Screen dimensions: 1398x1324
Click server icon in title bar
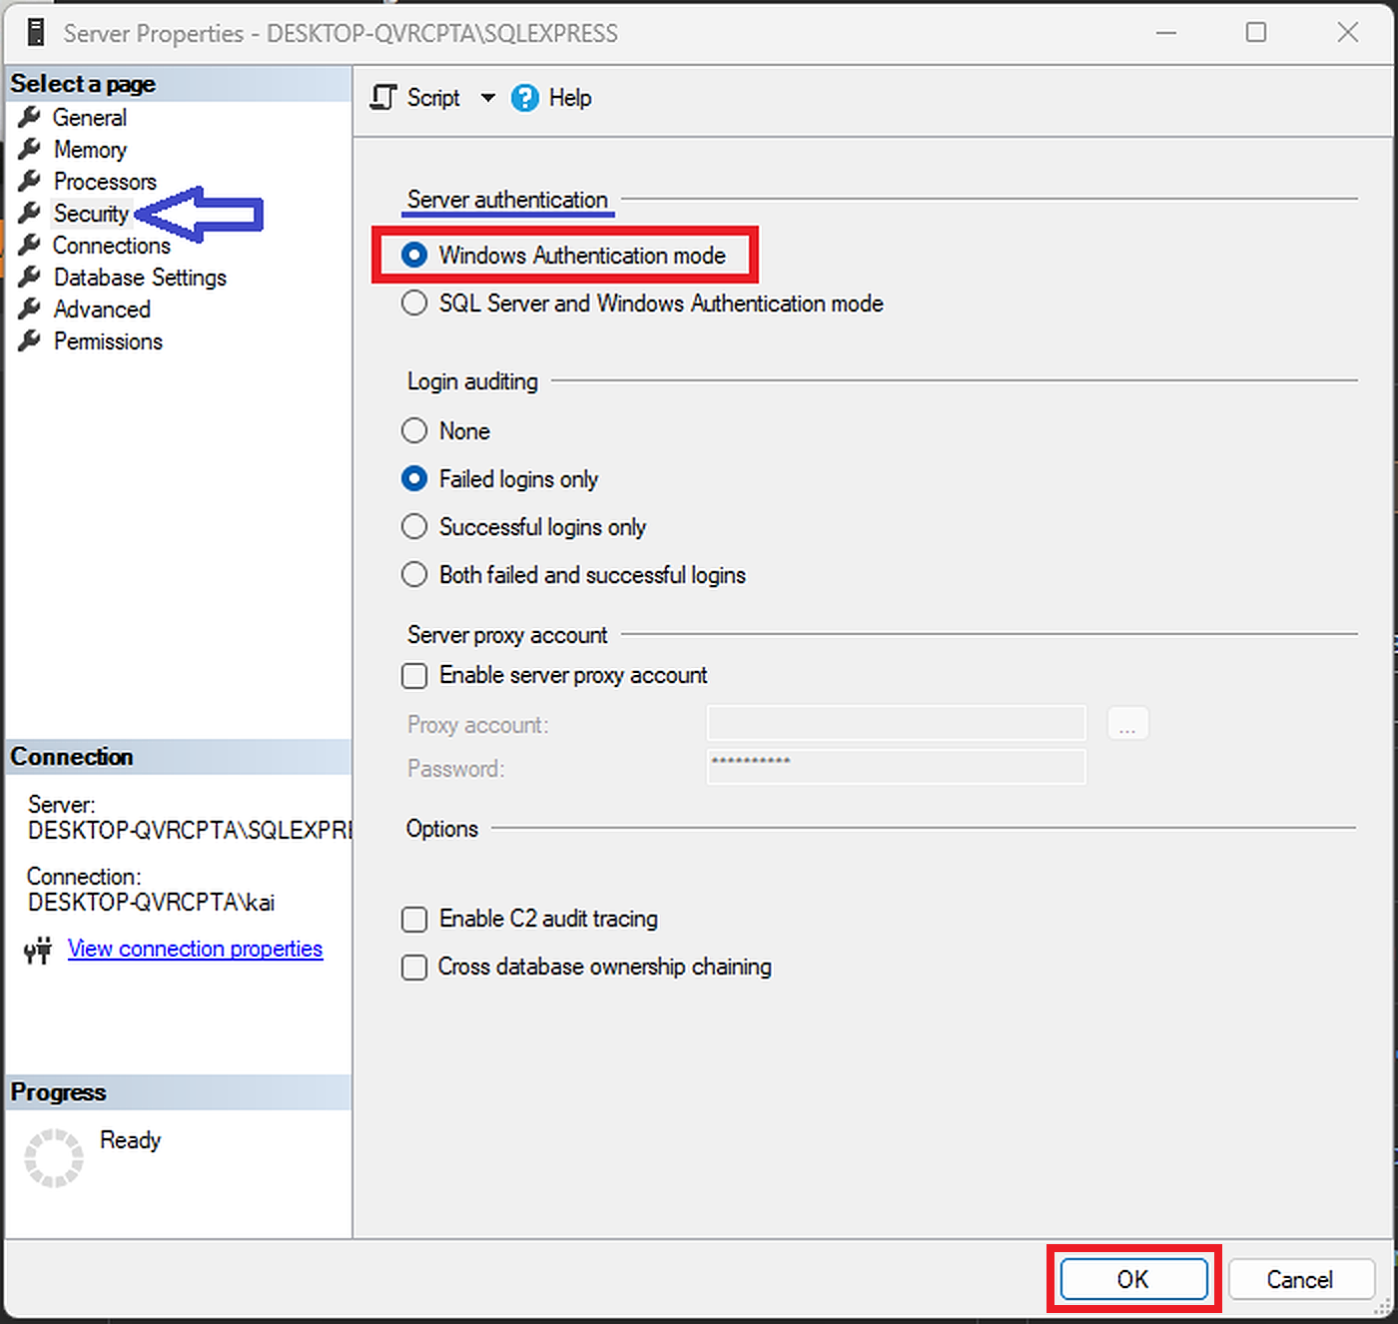coord(36,32)
